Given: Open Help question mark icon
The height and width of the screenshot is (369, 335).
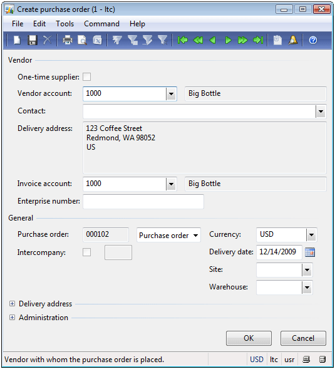Looking at the screenshot, I should pos(313,40).
